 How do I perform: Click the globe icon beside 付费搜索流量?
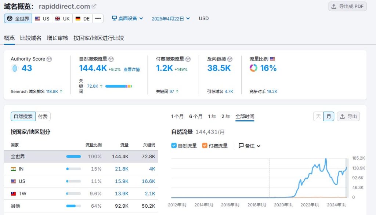coord(188,59)
